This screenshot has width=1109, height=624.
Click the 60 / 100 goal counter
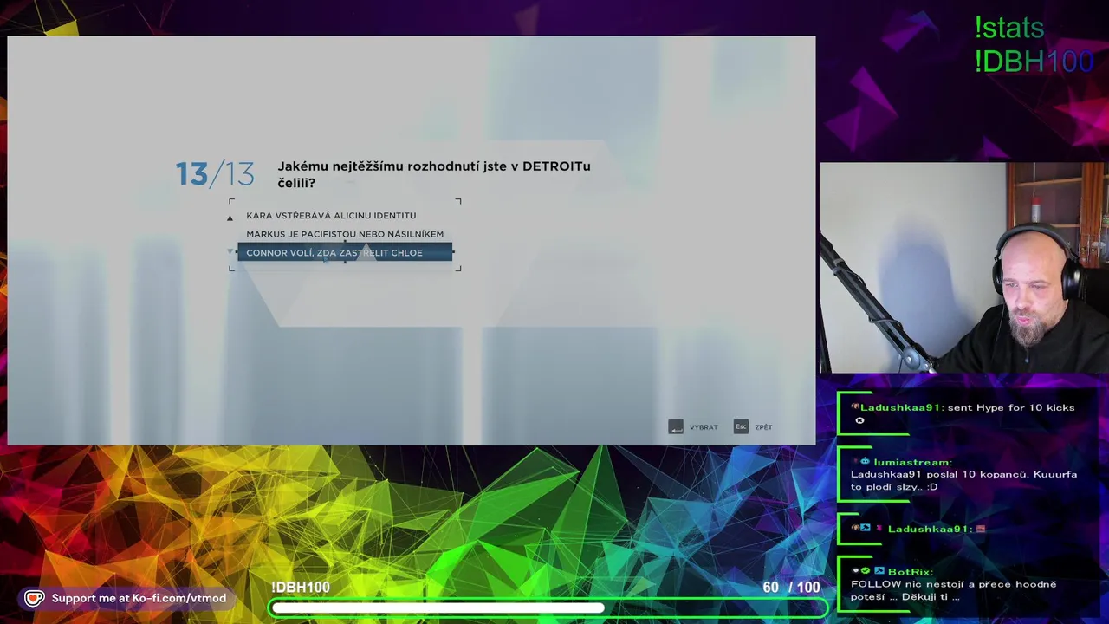(x=791, y=588)
